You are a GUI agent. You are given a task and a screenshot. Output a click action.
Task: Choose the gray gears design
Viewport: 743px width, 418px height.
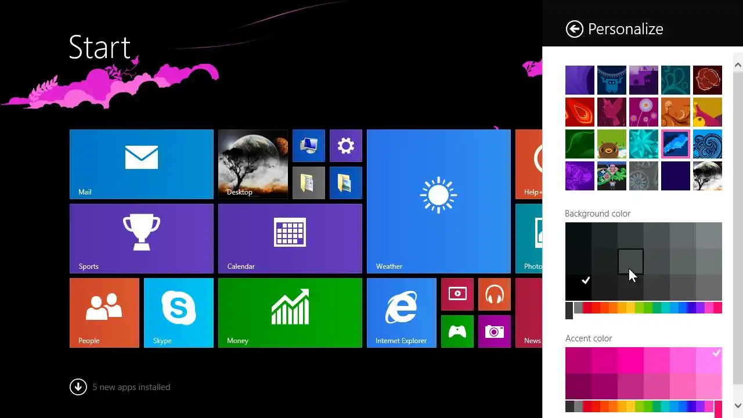[644, 176]
